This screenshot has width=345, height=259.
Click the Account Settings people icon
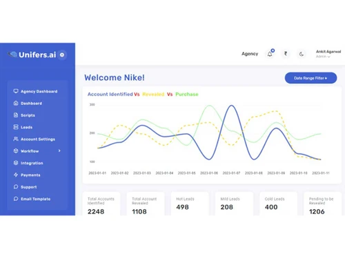pyautogui.click(x=16, y=139)
